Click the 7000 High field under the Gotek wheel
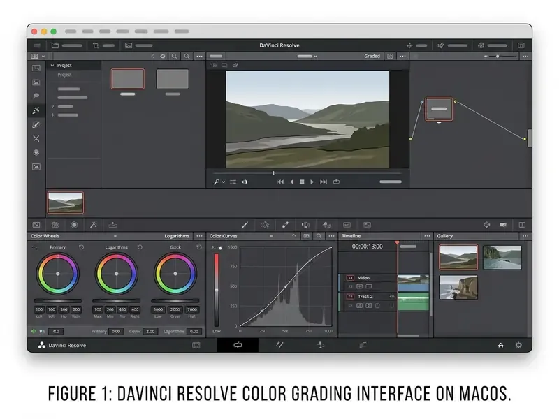Viewport: 559px width, 419px height. pyautogui.click(x=192, y=309)
